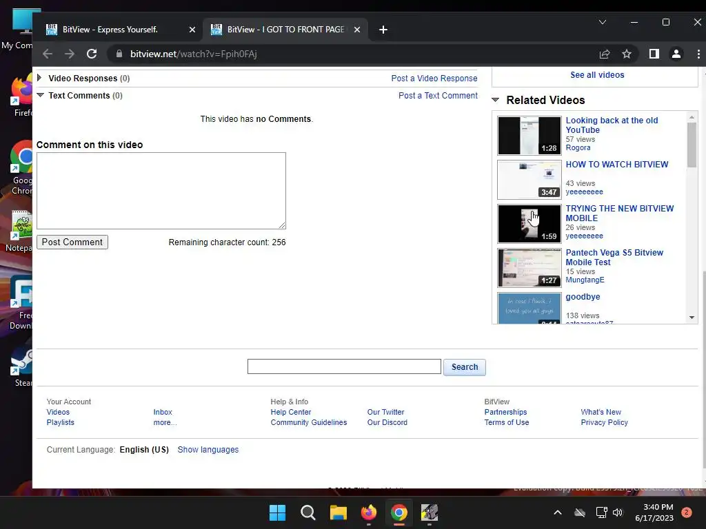Open the Help Center link

[291, 412]
